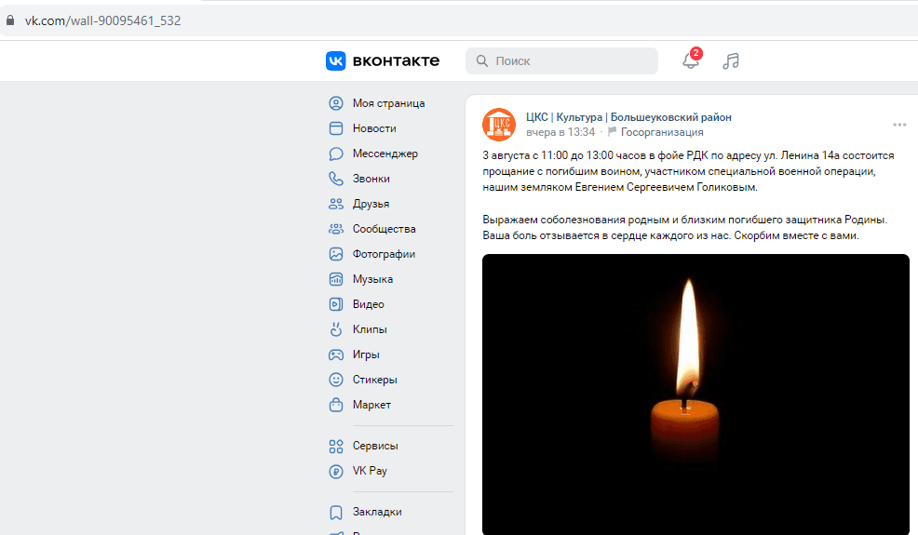
Task: Open Фотографии text in sidebar
Action: (385, 255)
